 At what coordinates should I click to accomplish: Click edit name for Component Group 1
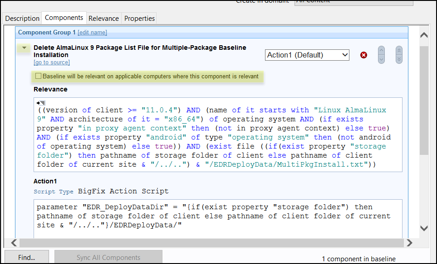pos(92,32)
